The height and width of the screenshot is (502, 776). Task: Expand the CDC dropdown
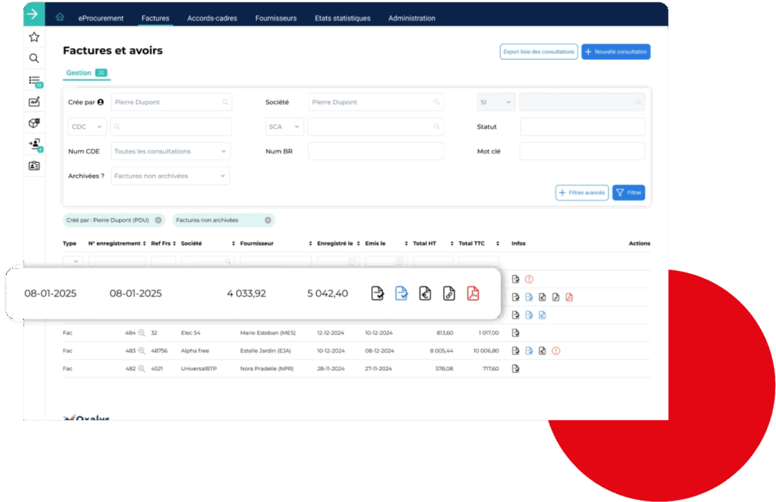pyautogui.click(x=88, y=126)
